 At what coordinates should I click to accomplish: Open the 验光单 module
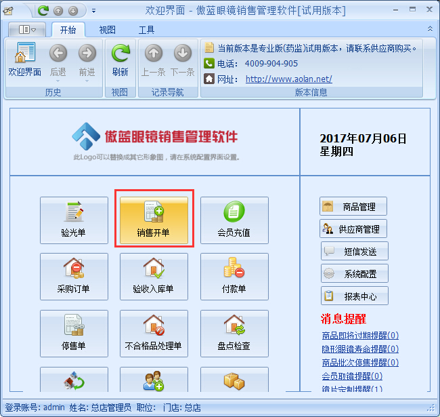[74, 220]
